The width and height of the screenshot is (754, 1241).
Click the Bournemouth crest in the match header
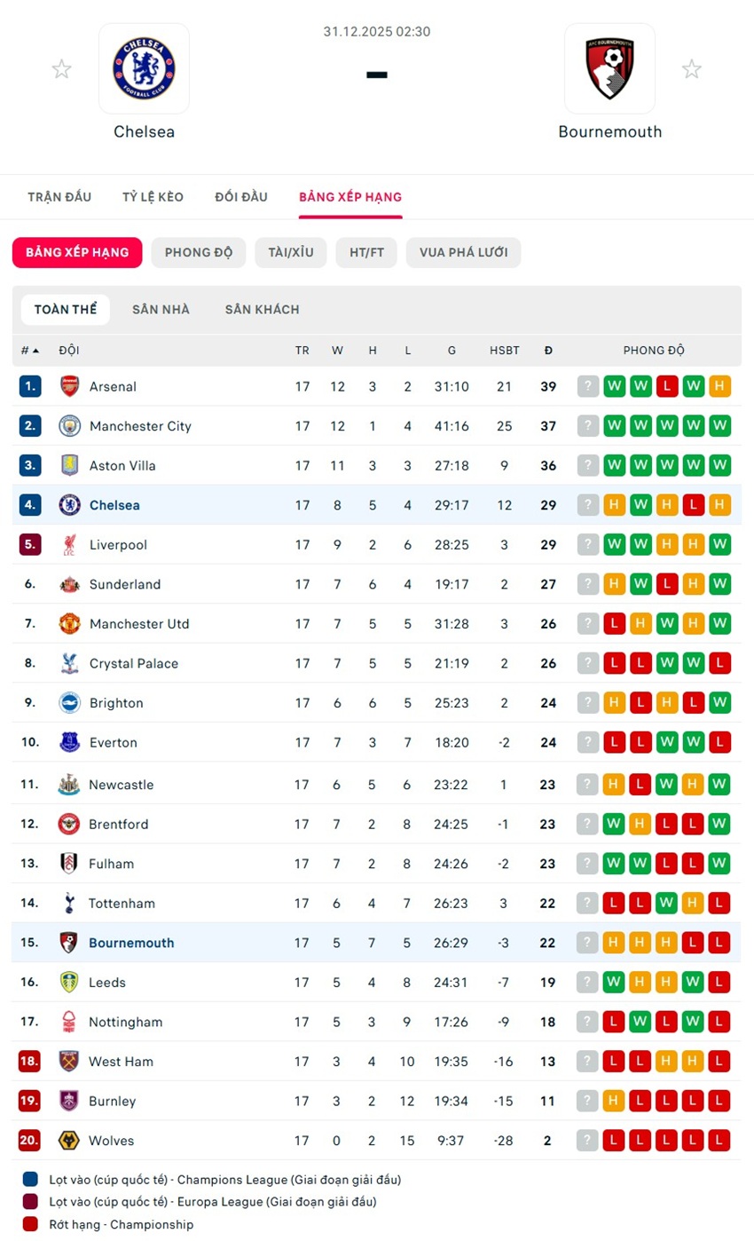[609, 69]
